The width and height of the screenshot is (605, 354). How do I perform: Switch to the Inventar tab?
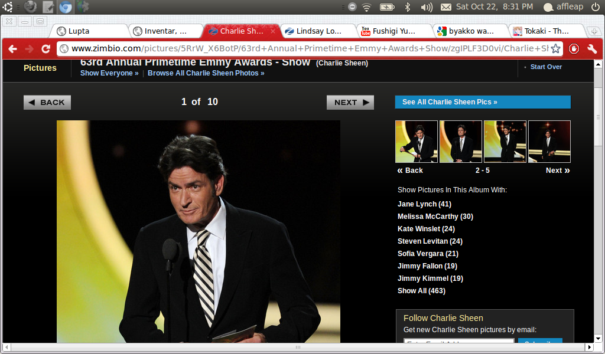point(166,31)
